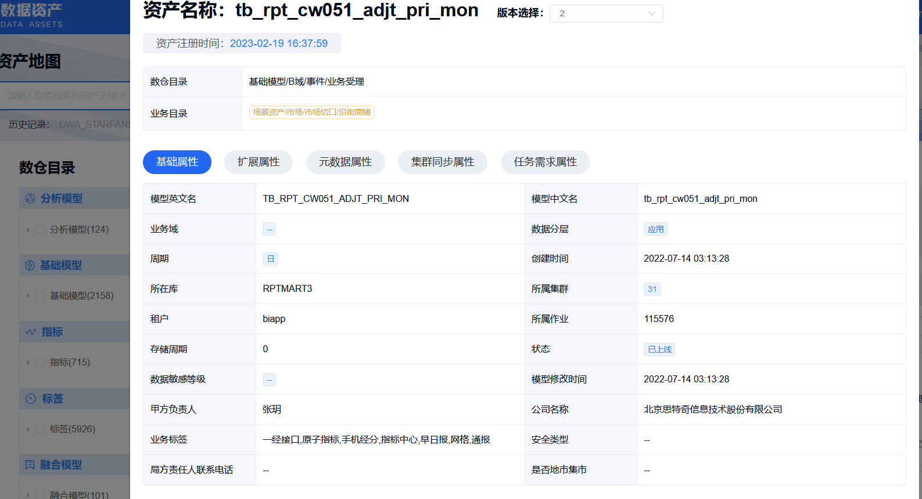Click the 数据敏感等级 placeholder dash tag
This screenshot has height=499, width=922.
[x=269, y=379]
